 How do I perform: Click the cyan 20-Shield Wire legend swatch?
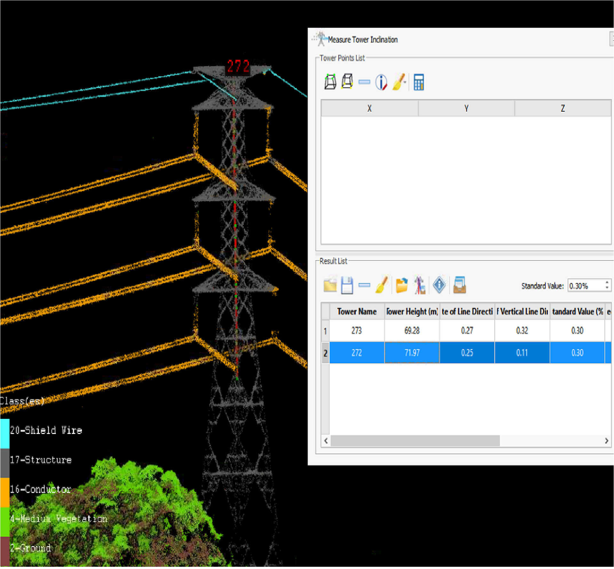point(5,434)
